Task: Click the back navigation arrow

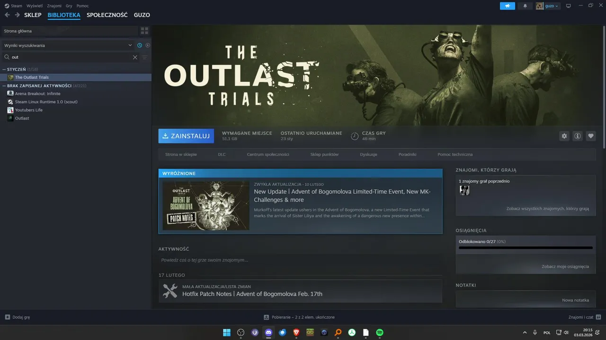Action: (x=7, y=15)
